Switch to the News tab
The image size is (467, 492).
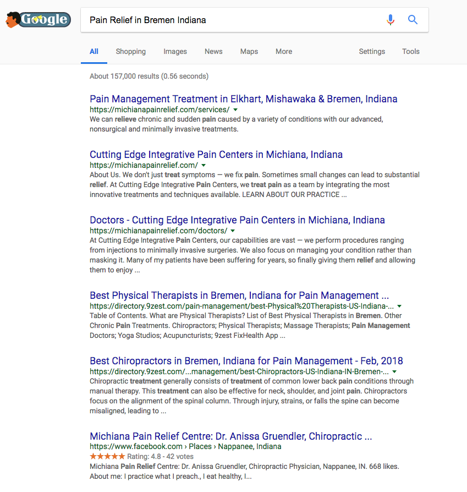[x=213, y=52]
